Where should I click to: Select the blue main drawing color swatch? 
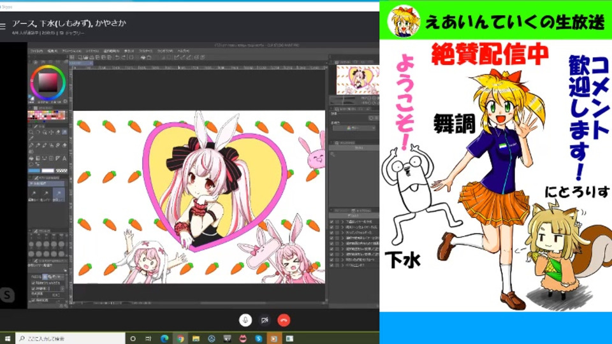click(34, 171)
